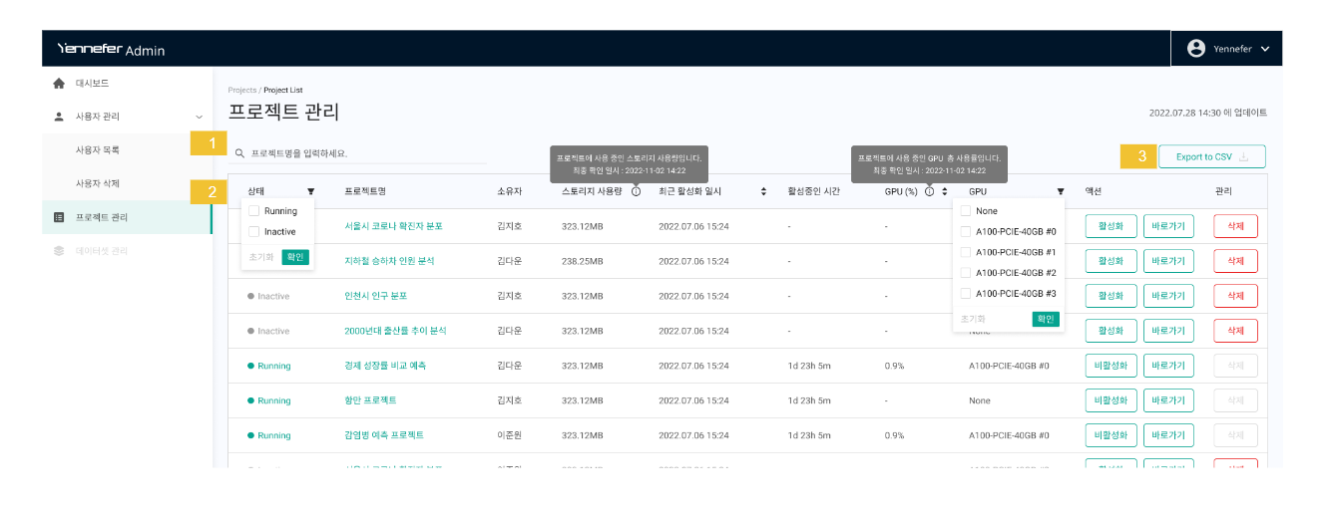
Task: Click the project management list icon
Action: pos(59,217)
